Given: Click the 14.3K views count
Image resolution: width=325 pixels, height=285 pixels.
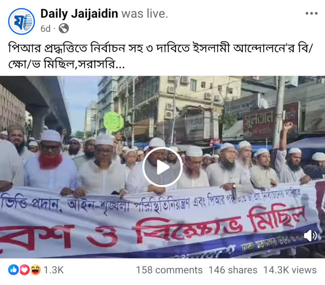Looking at the screenshot, I should 290,270.
